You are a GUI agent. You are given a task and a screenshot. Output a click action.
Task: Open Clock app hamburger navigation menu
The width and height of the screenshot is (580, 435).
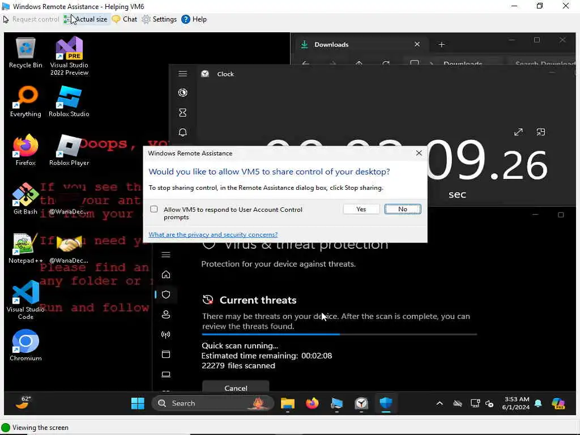(x=183, y=74)
